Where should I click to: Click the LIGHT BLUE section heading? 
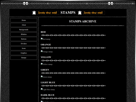tap(48, 82)
